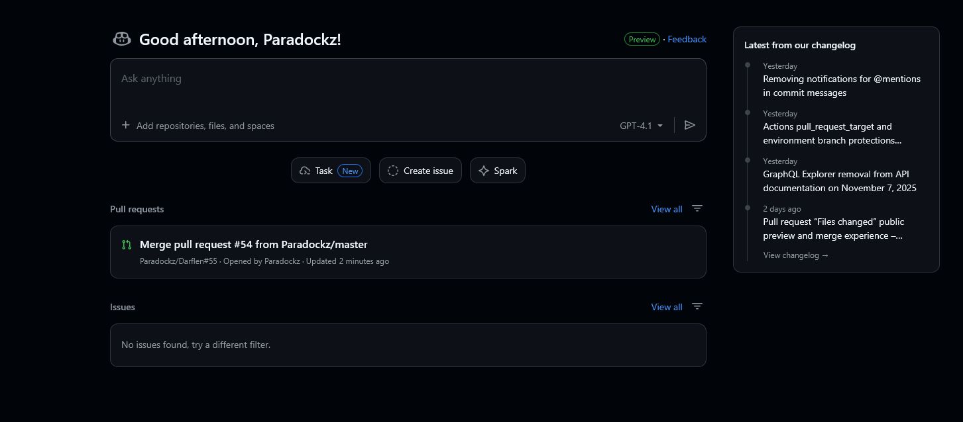Click 'Good afternoon, Paradockz!' greeting text

pos(240,39)
